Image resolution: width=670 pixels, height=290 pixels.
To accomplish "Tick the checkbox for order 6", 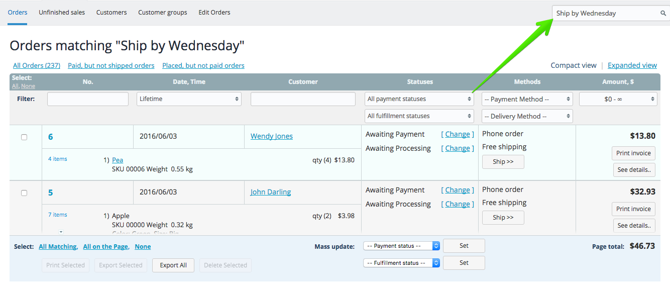I will 24,137.
